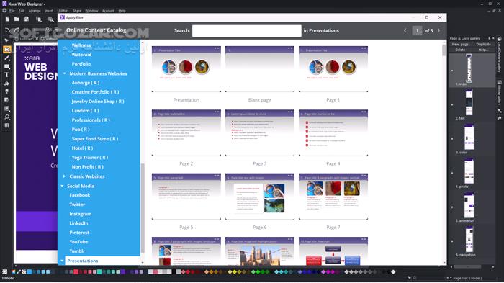The width and height of the screenshot is (504, 283).
Task: Open the Arrange menu
Action: pyautogui.click(x=35, y=11)
